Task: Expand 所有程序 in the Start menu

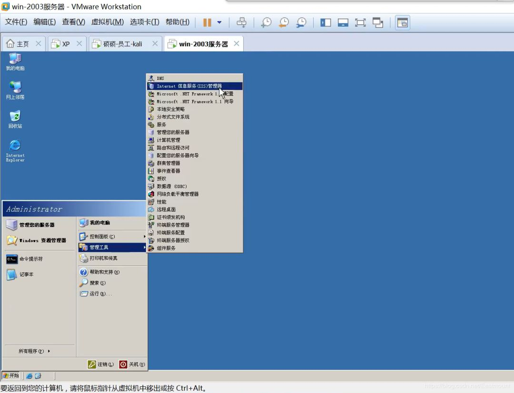Action: click(x=34, y=351)
